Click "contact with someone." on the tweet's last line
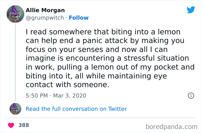 pyautogui.click(x=68, y=85)
